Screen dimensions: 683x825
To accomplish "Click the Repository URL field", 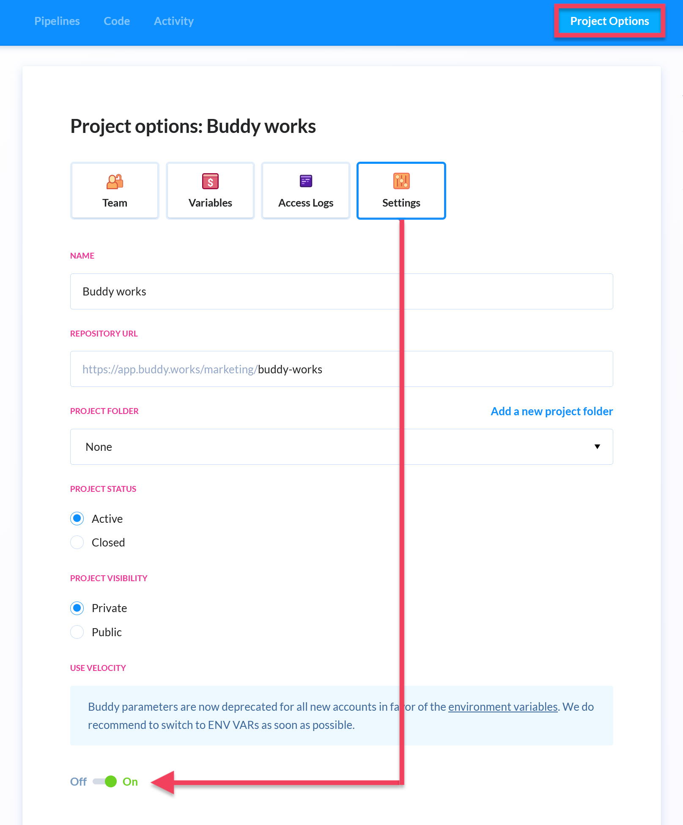I will [x=342, y=369].
